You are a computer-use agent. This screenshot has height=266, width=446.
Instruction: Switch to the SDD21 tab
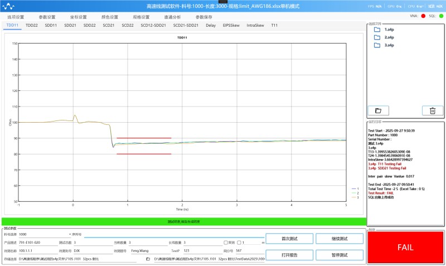(x=70, y=25)
